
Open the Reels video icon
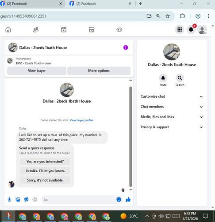[x=64, y=30]
